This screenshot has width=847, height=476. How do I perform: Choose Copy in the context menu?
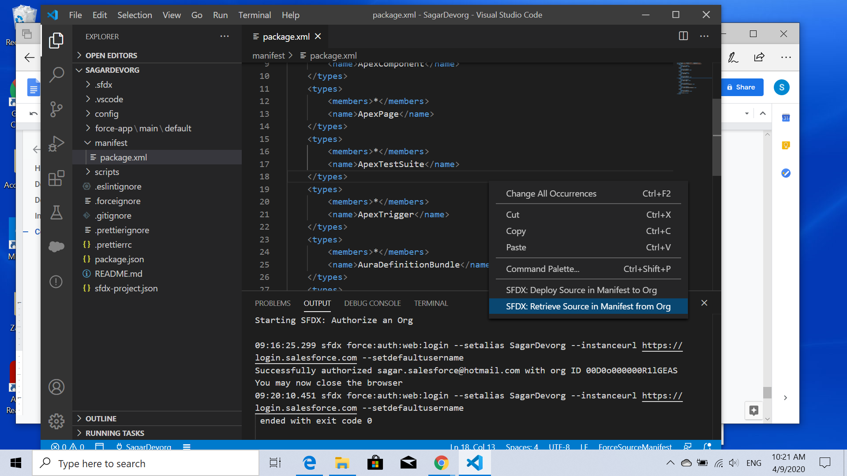point(588,231)
